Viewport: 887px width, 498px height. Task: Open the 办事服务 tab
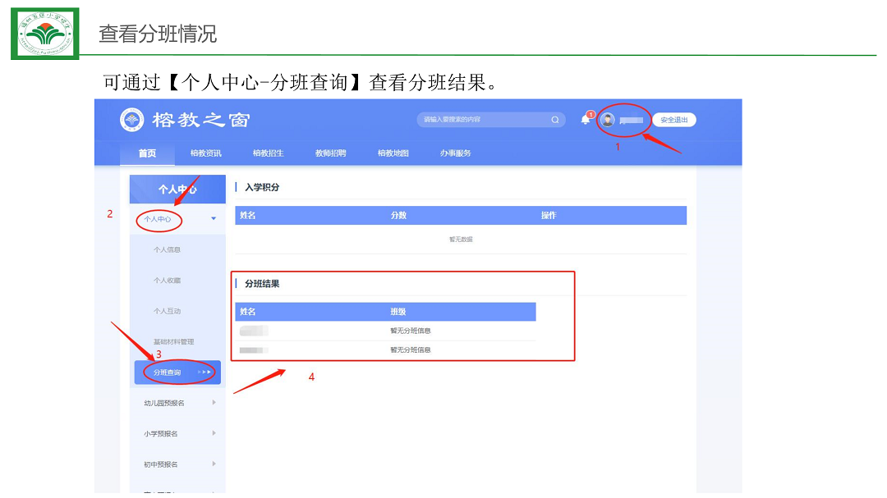[x=456, y=153]
